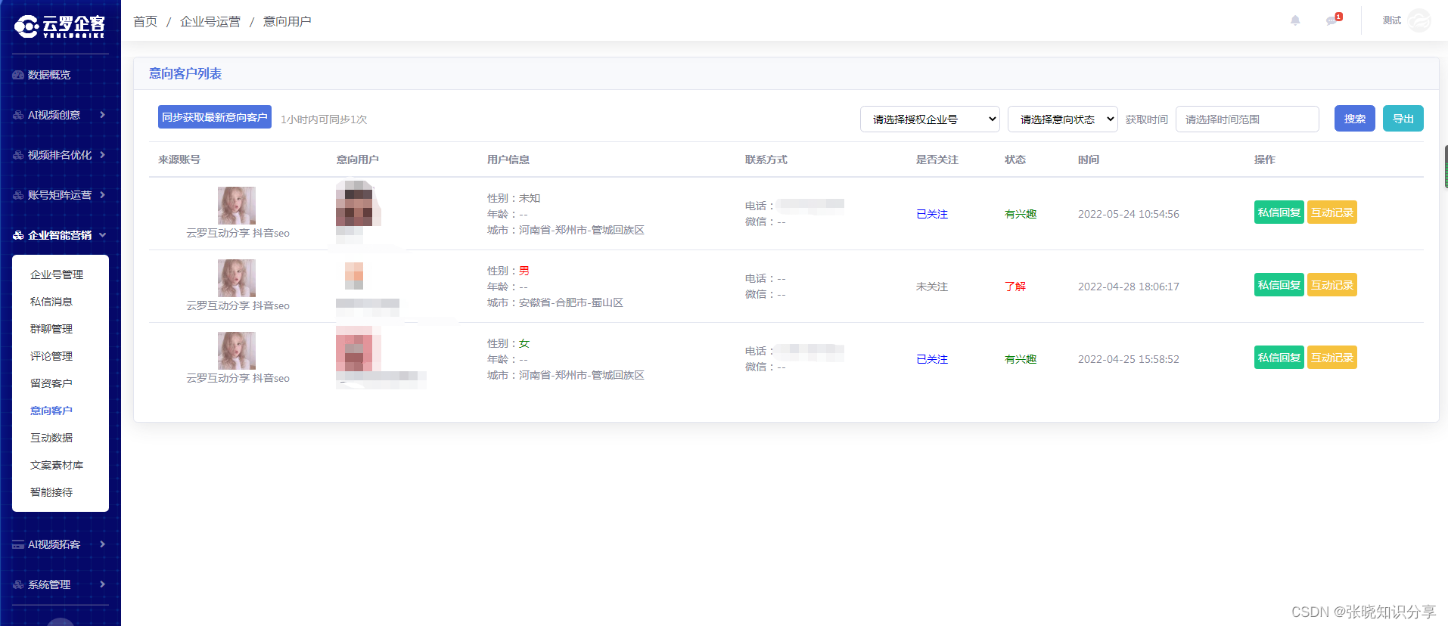Select 智能接待 in the submenu

51,492
